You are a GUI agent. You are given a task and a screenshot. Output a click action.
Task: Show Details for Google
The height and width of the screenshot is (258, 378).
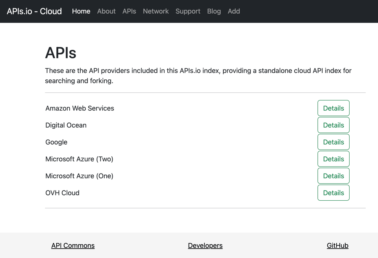333,142
